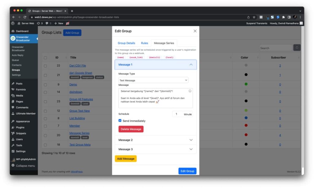Open browser extensions puzzle icon
This screenshot has width=314, height=188.
pyautogui.click(x=283, y=17)
